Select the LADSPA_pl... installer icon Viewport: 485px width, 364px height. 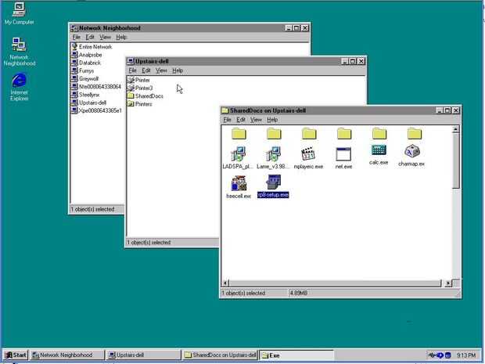(238, 158)
